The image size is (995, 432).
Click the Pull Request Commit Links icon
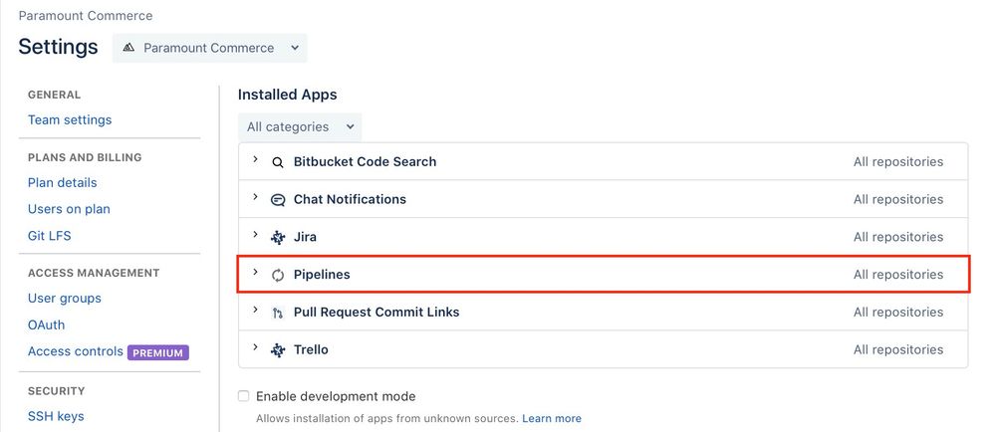[x=277, y=313]
